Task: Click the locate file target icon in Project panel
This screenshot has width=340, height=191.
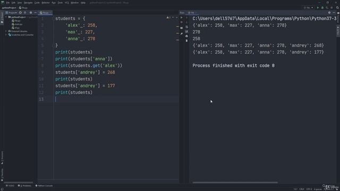Action: (20, 13)
